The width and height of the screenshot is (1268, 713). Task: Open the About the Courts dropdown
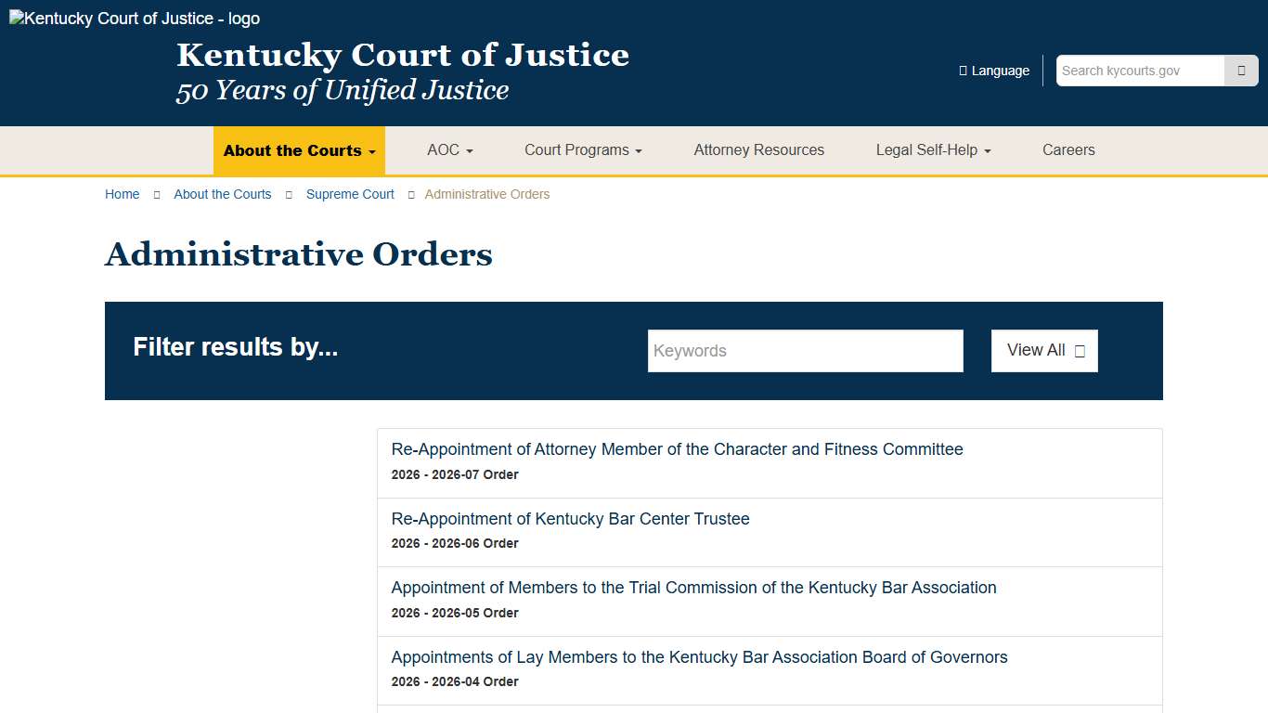(x=299, y=150)
